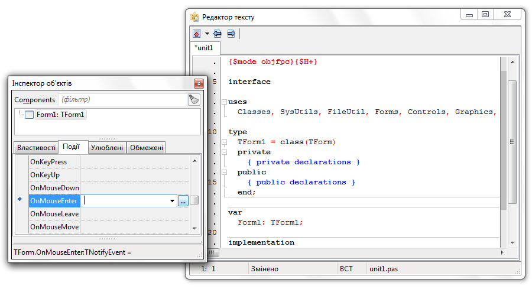This screenshot has height=289, width=532.
Task: Select Form1: TForm1 in the component tree
Action: point(60,115)
